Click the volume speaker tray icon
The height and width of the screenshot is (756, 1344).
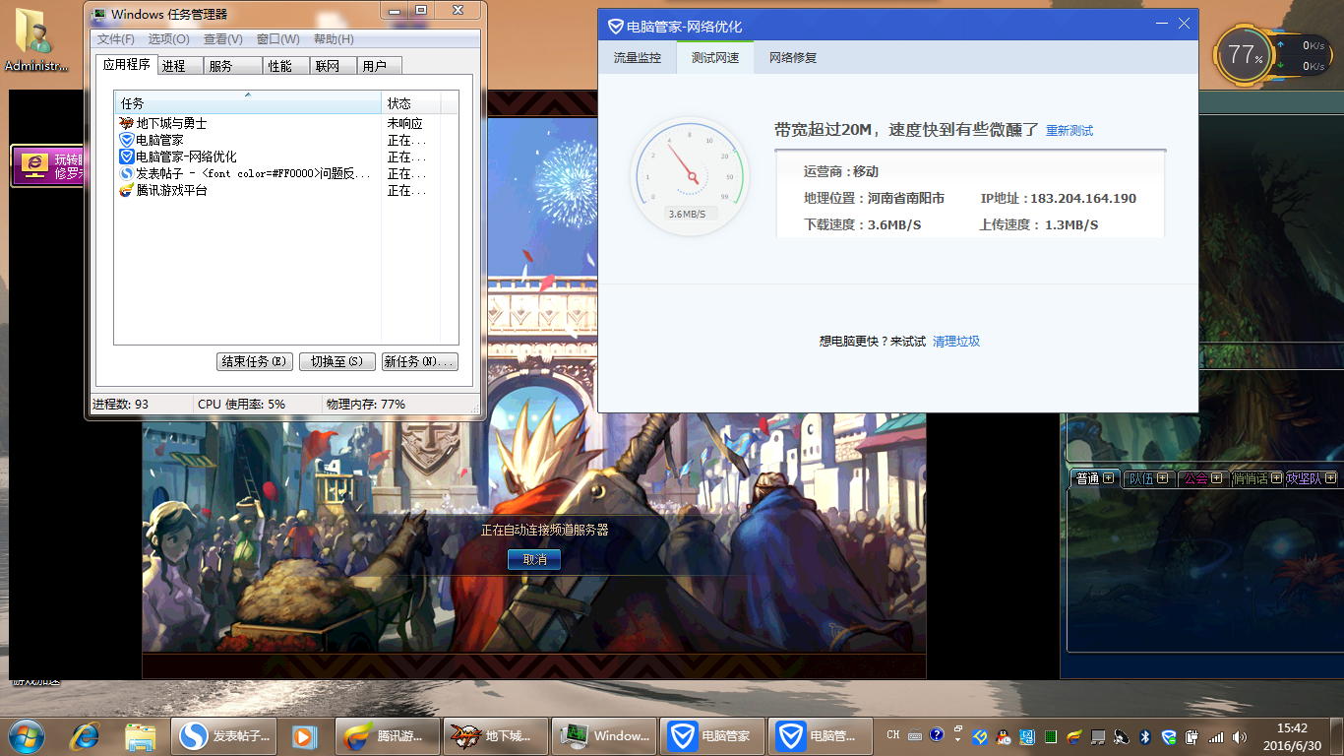1239,736
